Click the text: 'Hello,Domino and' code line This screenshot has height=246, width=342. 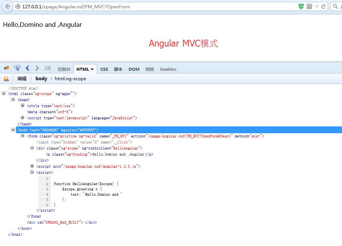coord(96,194)
